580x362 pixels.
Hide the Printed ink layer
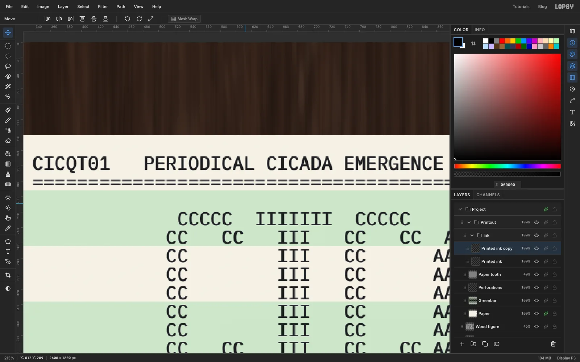536,261
